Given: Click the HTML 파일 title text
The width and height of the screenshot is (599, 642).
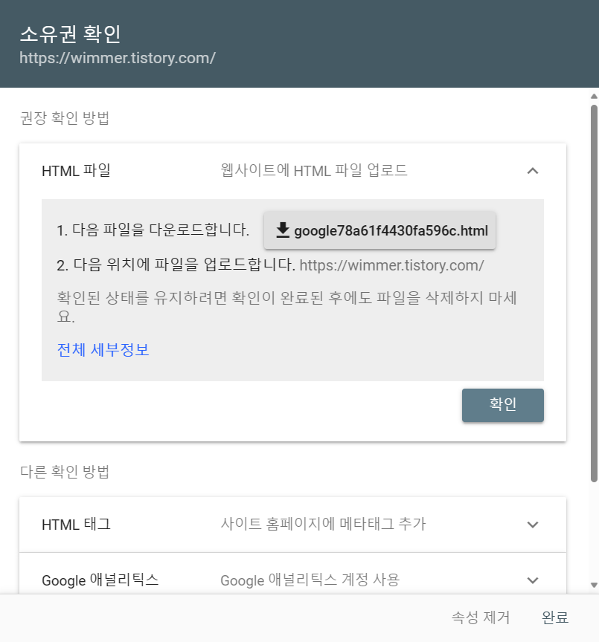Looking at the screenshot, I should (76, 170).
